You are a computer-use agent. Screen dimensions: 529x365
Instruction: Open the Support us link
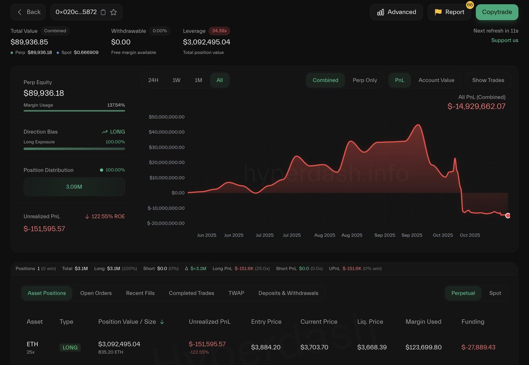[505, 40]
